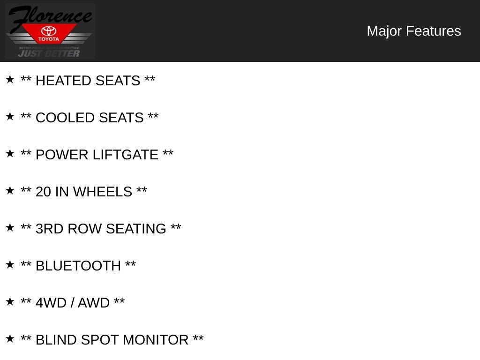Select the star beside 4WD / AWD
Viewport: 480px width, 360px height.
click(x=10, y=302)
